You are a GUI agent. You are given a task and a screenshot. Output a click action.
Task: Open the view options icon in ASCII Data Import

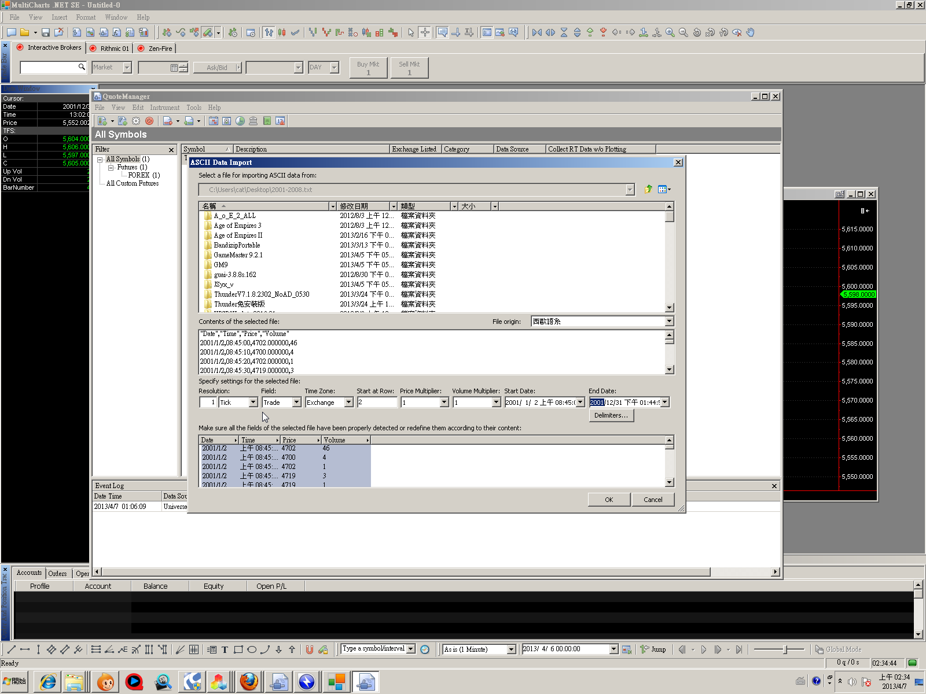point(664,189)
